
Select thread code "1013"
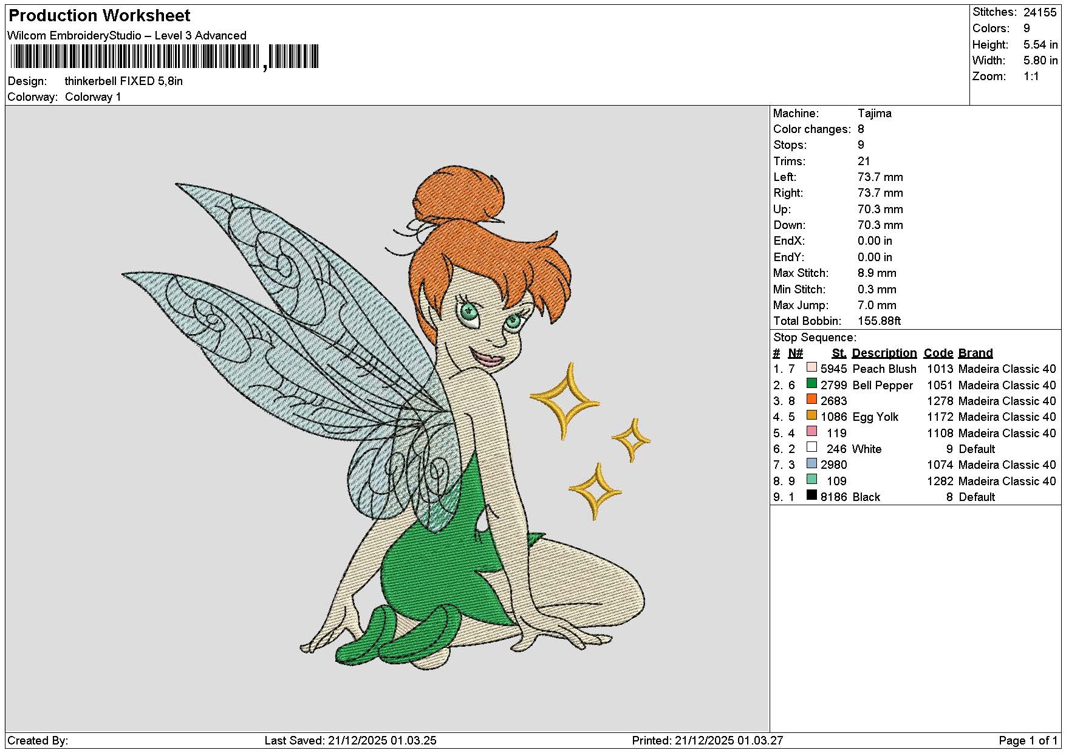[940, 369]
